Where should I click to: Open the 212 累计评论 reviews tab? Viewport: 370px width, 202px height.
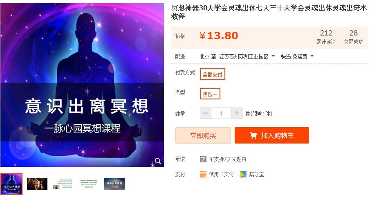click(x=326, y=37)
